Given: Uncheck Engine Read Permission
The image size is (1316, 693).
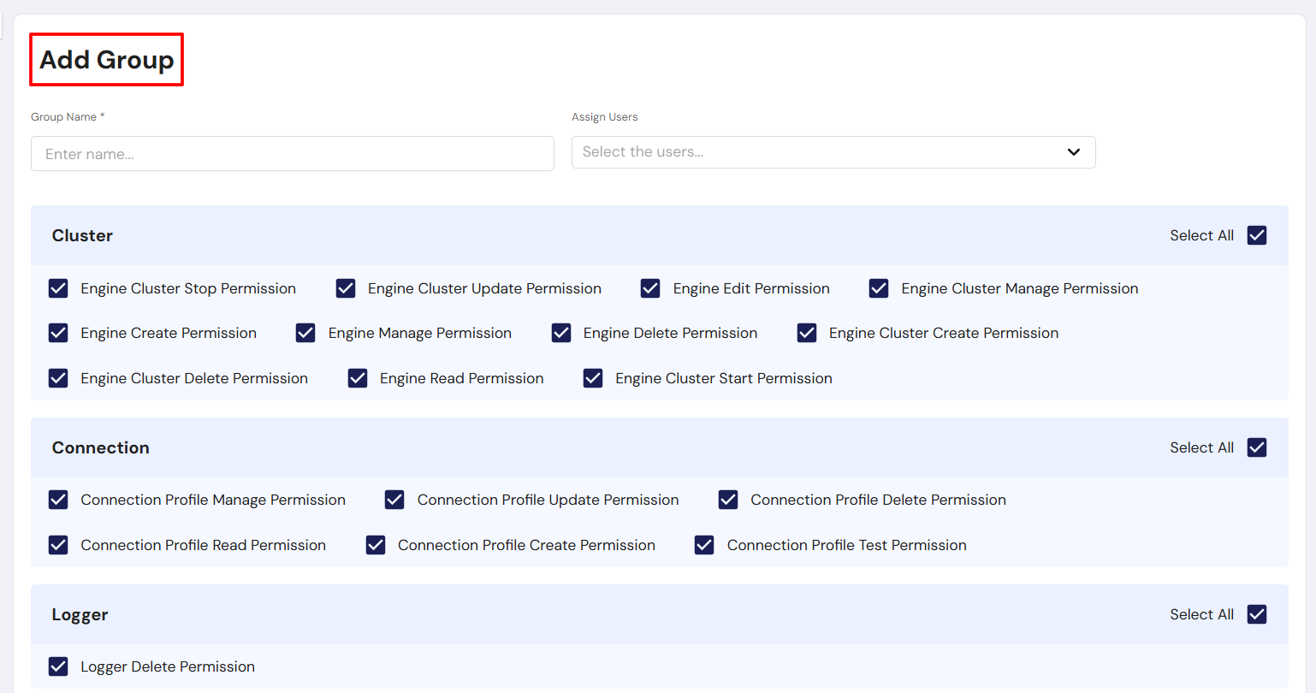Looking at the screenshot, I should click(358, 378).
